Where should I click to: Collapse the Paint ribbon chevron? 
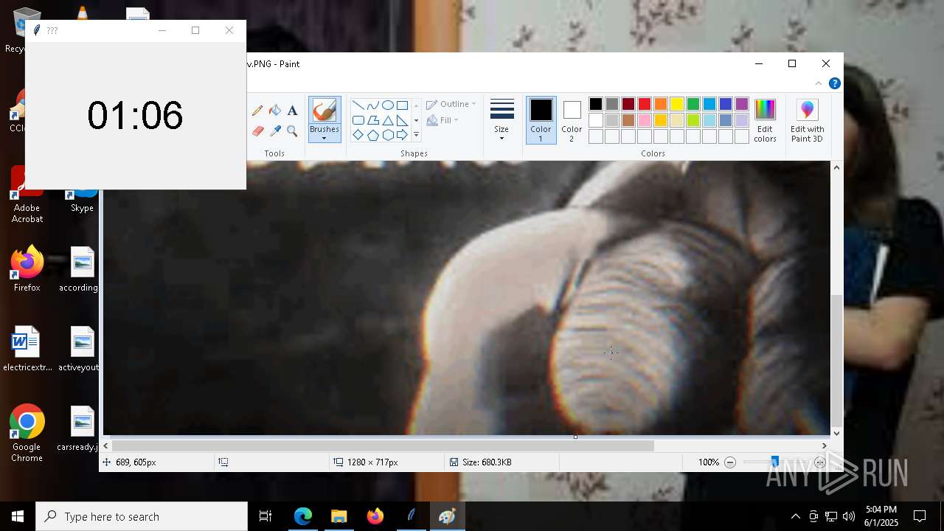(x=819, y=83)
